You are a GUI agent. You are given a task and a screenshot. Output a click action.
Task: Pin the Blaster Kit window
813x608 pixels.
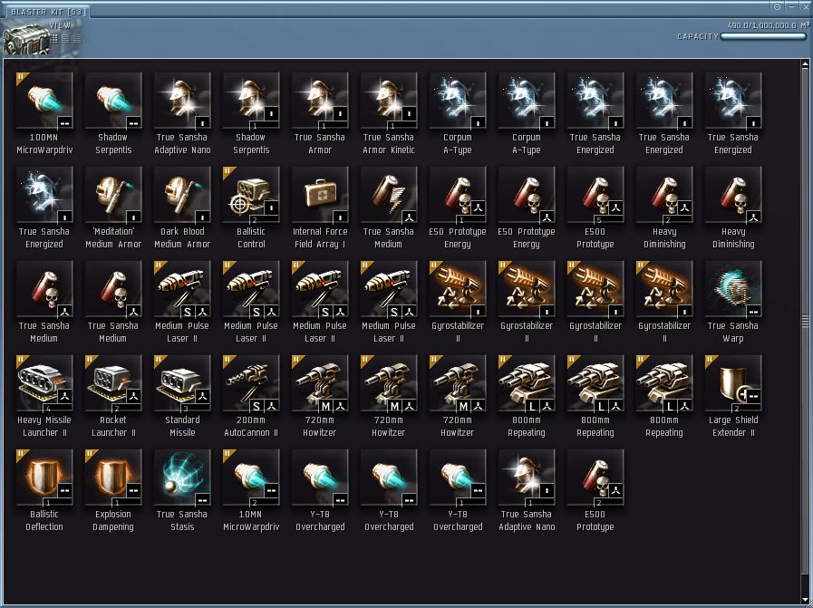pyautogui.click(x=777, y=6)
